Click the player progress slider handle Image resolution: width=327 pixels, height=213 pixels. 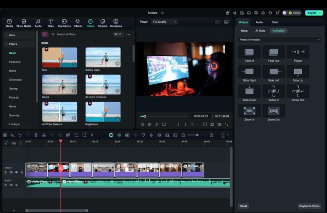[145, 116]
